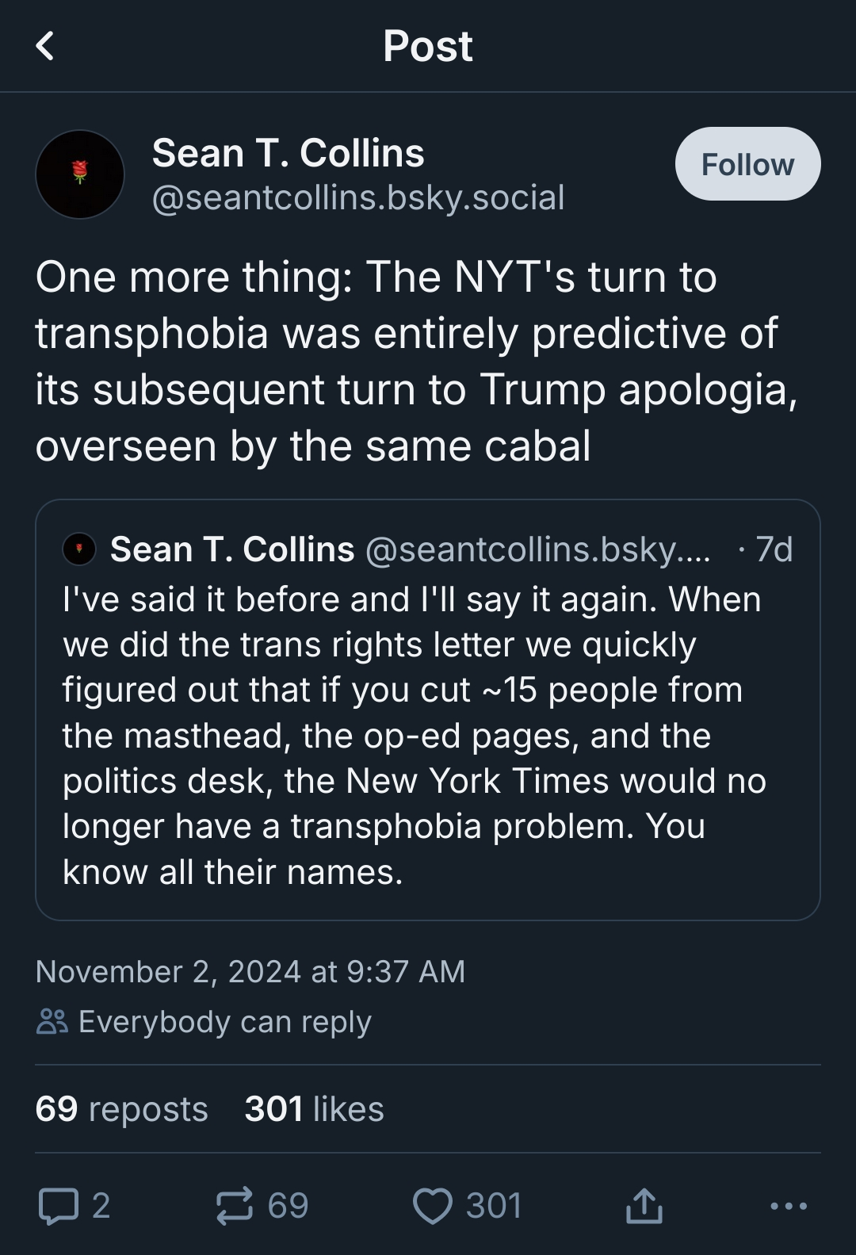Tap the November 2, 2024 post date
The height and width of the screenshot is (1255, 856).
coord(250,971)
